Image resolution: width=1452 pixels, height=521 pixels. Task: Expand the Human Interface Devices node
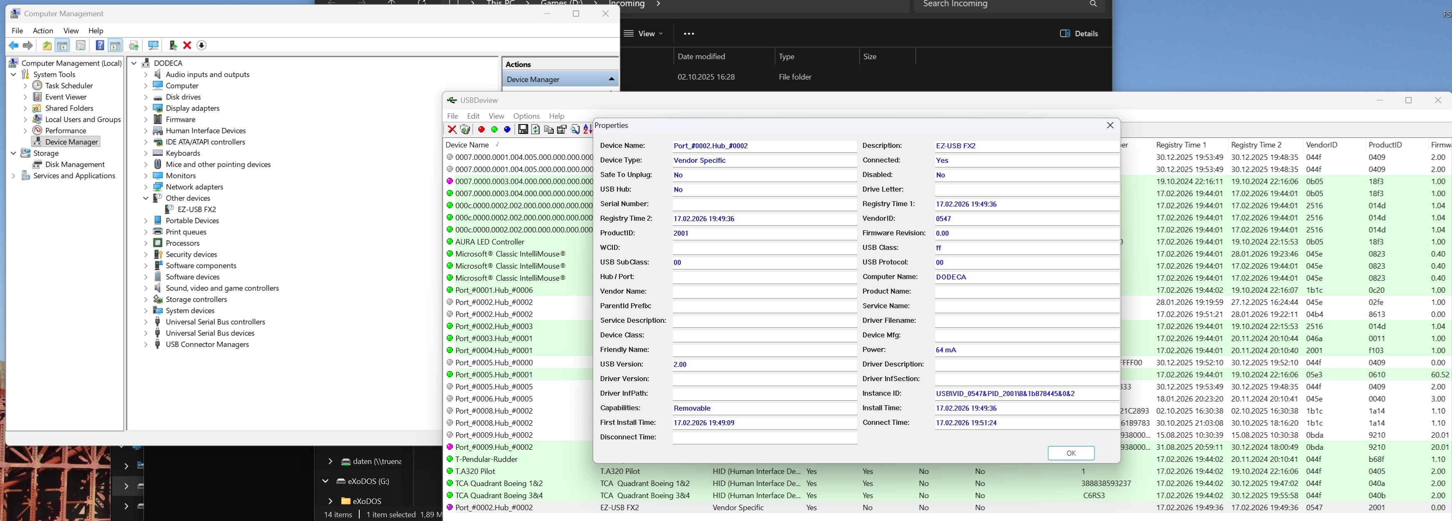145,131
